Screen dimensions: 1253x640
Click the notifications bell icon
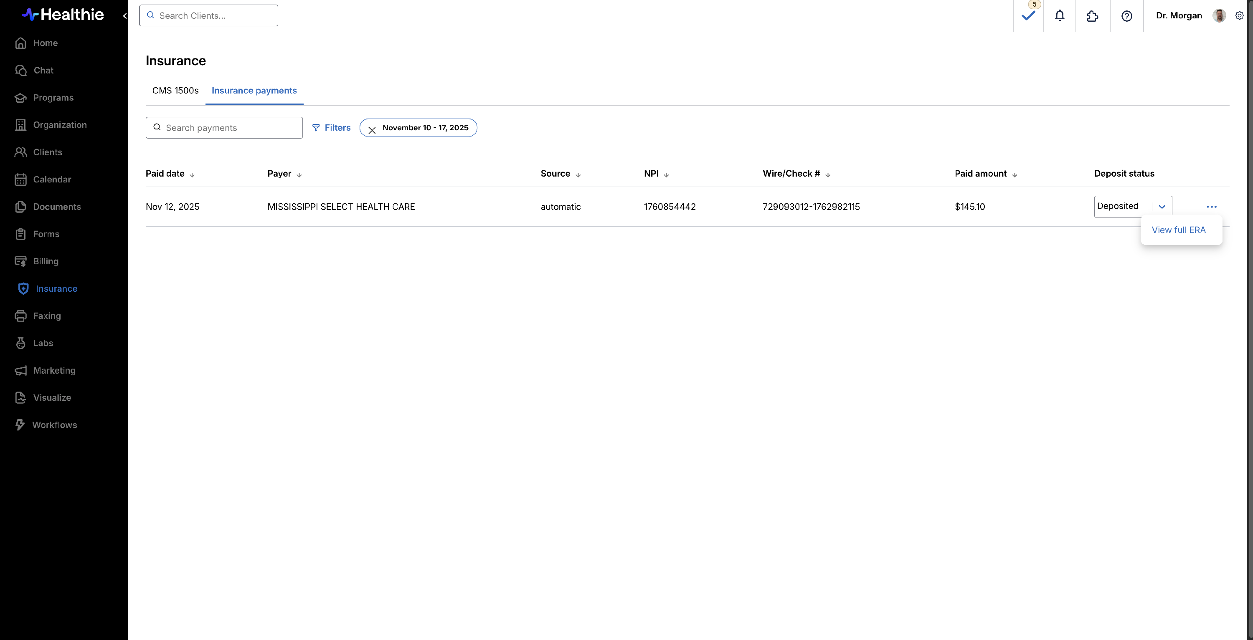(1059, 15)
